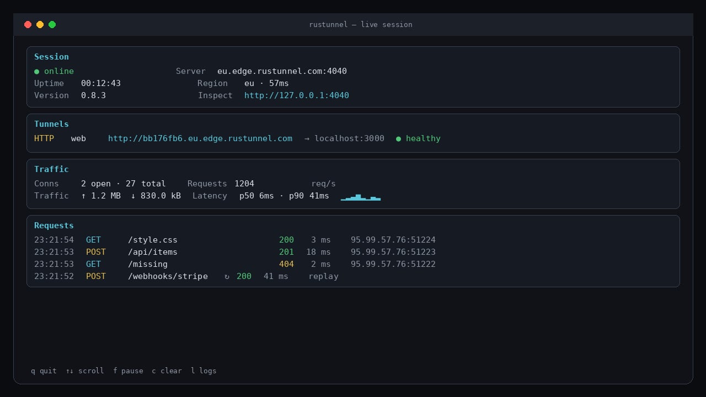706x397 pixels.
Task: Open the inspect link http://127.0.0.1:4040
Action: pos(297,95)
